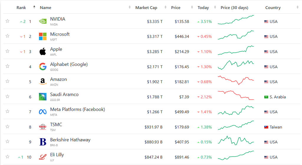Sort table by Rank arrows
This screenshot has width=302, height=165.
pyautogui.click(x=34, y=7)
